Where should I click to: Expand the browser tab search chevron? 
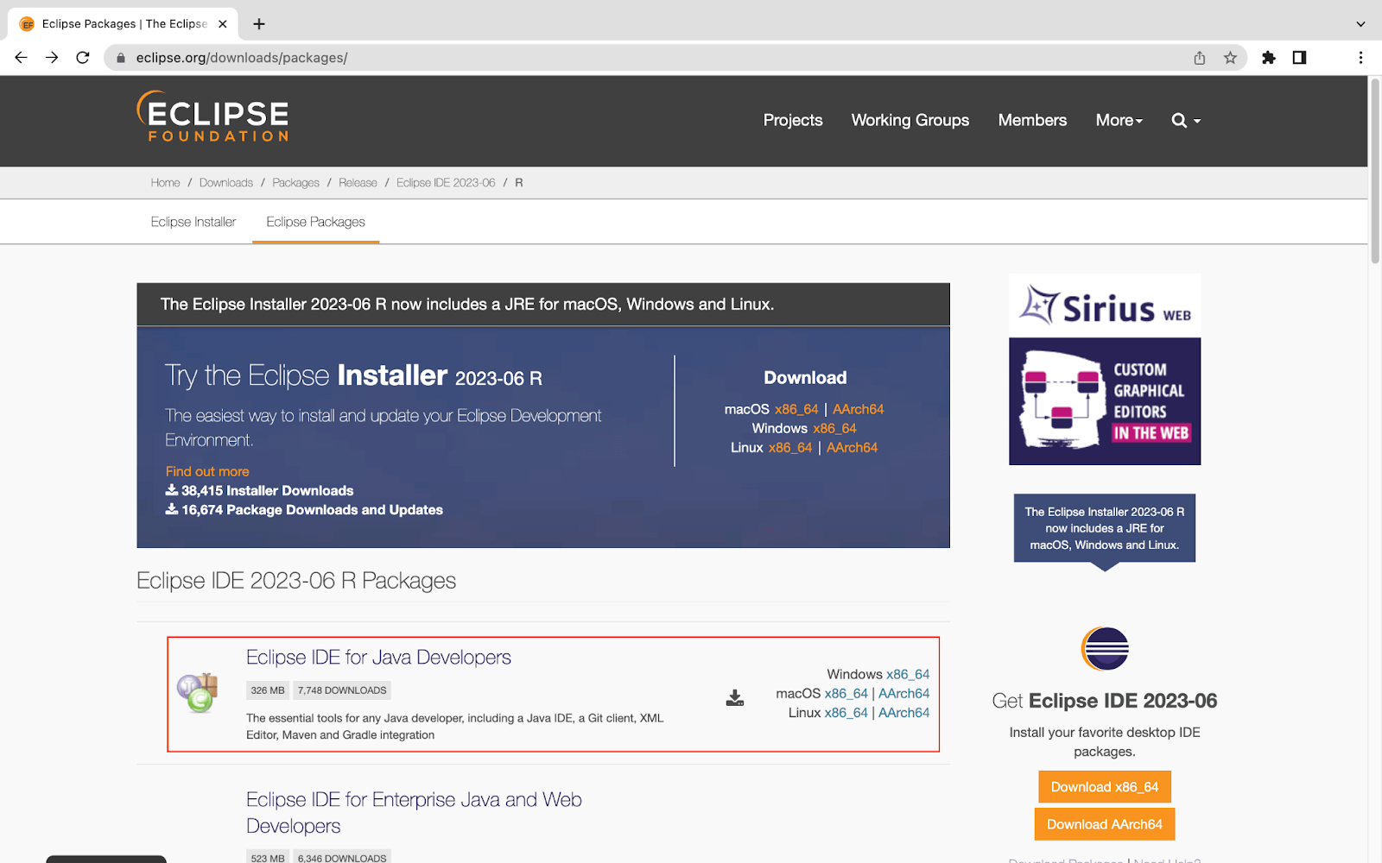1360,24
